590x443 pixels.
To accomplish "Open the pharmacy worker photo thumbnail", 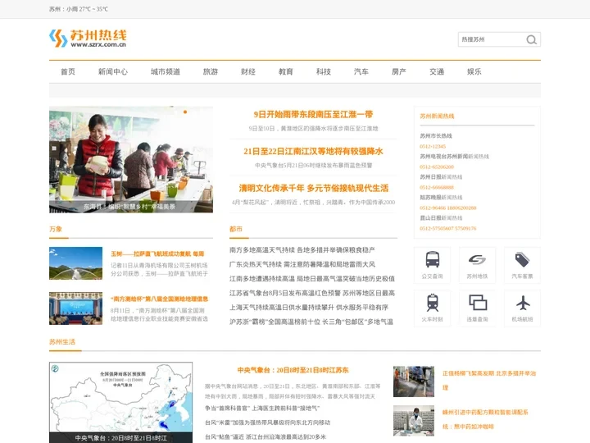I will [x=414, y=421].
